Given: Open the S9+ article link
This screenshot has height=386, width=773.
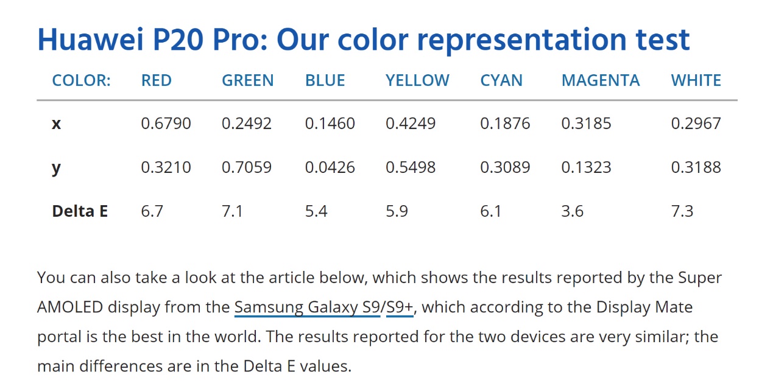Looking at the screenshot, I should 400,307.
